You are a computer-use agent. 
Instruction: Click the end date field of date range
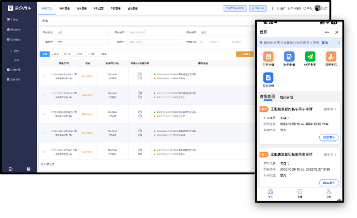237,42
